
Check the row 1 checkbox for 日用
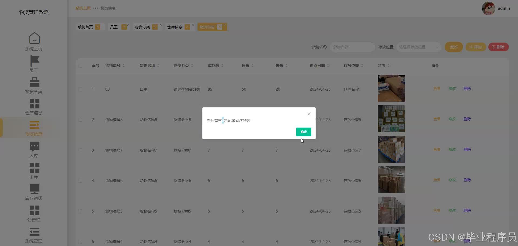(x=80, y=89)
